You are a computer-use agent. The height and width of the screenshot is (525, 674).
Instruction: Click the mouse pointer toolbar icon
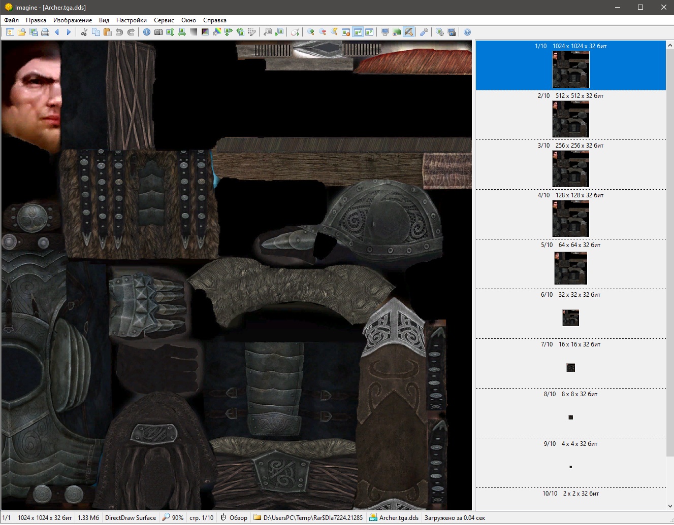(x=295, y=32)
